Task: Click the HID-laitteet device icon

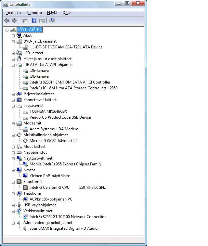Action: click(19, 53)
